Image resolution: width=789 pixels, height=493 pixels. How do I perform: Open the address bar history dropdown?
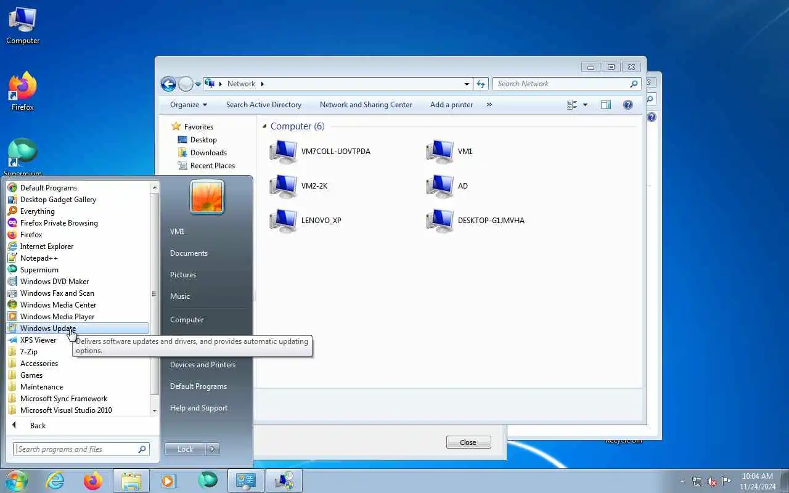tap(467, 84)
